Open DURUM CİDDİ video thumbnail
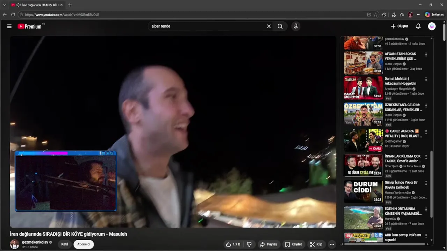 pyautogui.click(x=363, y=192)
